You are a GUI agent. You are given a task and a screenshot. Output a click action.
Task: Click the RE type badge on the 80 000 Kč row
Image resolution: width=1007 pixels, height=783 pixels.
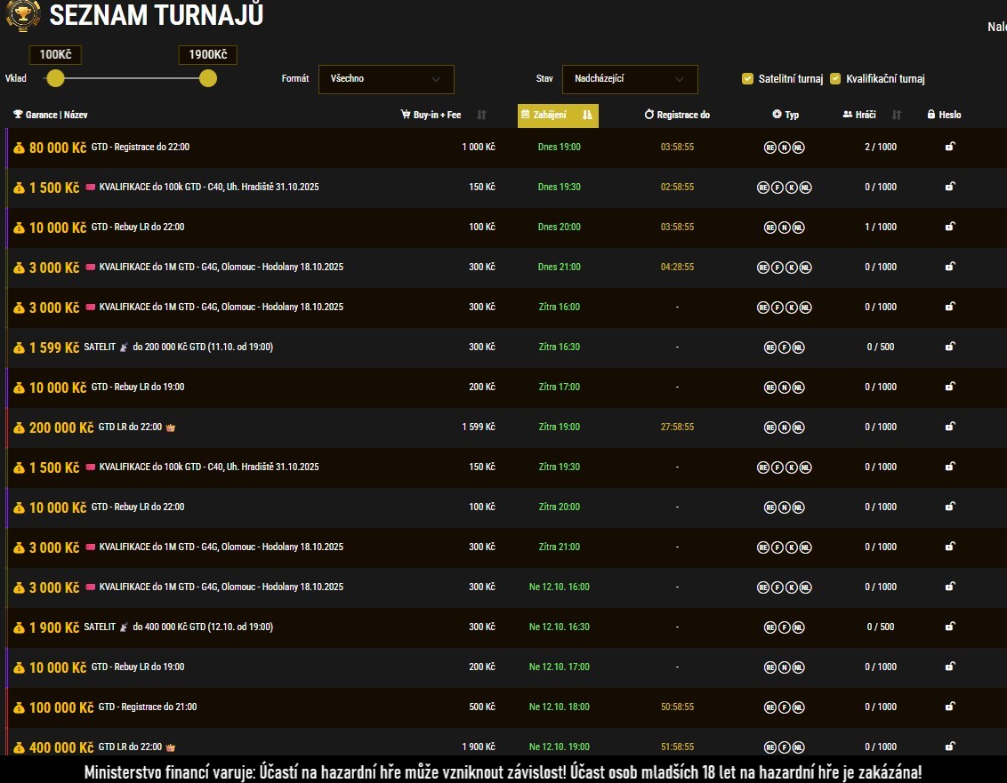[x=770, y=148]
